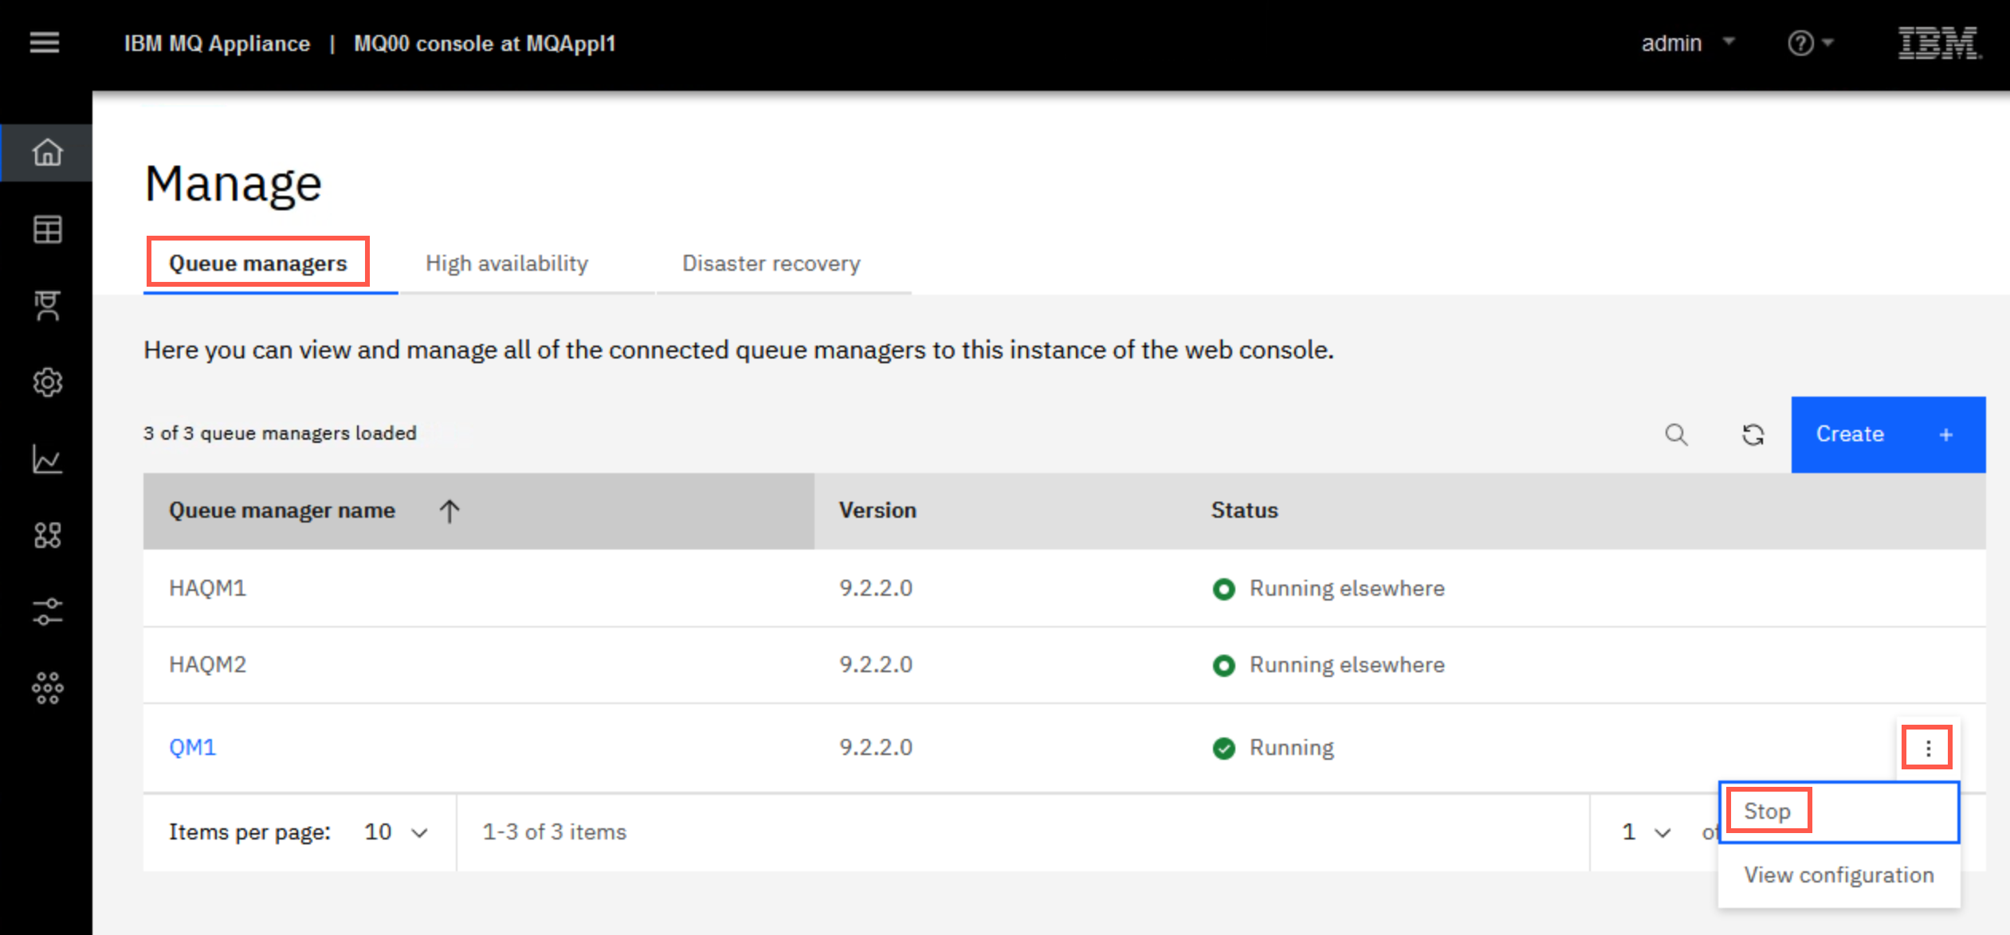Click the IBM logo
The height and width of the screenshot is (935, 2010).
click(1940, 43)
